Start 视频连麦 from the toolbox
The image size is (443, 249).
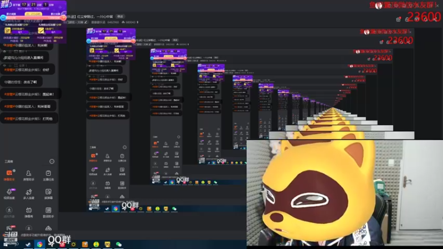(x=9, y=194)
